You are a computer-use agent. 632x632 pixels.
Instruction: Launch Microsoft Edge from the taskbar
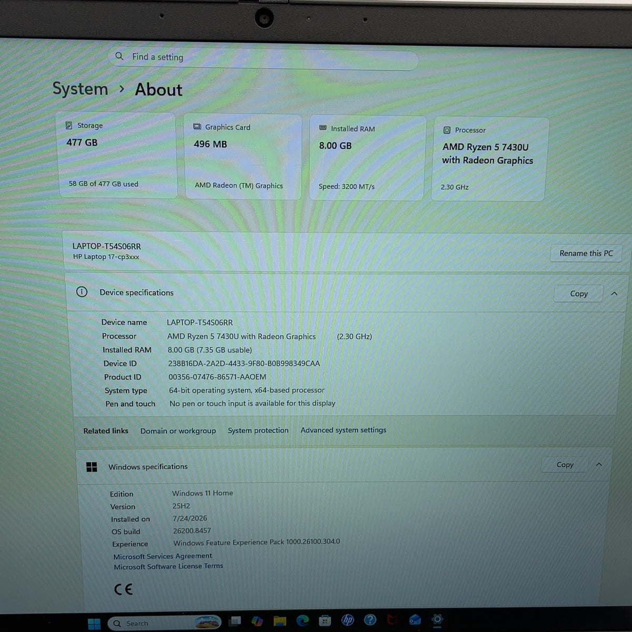(302, 620)
